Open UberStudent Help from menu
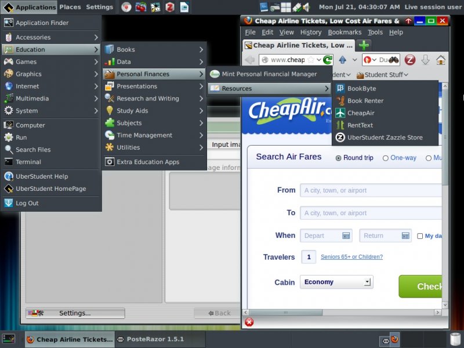The image size is (464, 348). click(51, 176)
